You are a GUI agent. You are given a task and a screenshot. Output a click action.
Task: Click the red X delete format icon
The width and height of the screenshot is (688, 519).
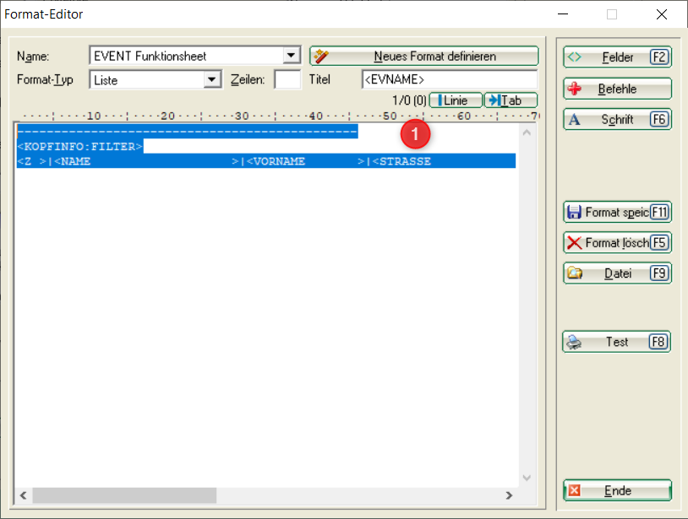pos(575,243)
